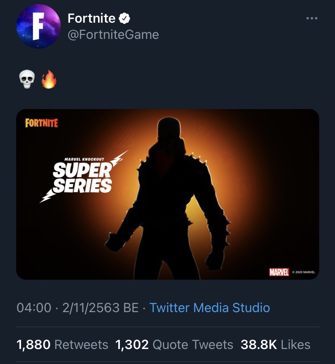Click the red Marvel logo in image

point(279,272)
